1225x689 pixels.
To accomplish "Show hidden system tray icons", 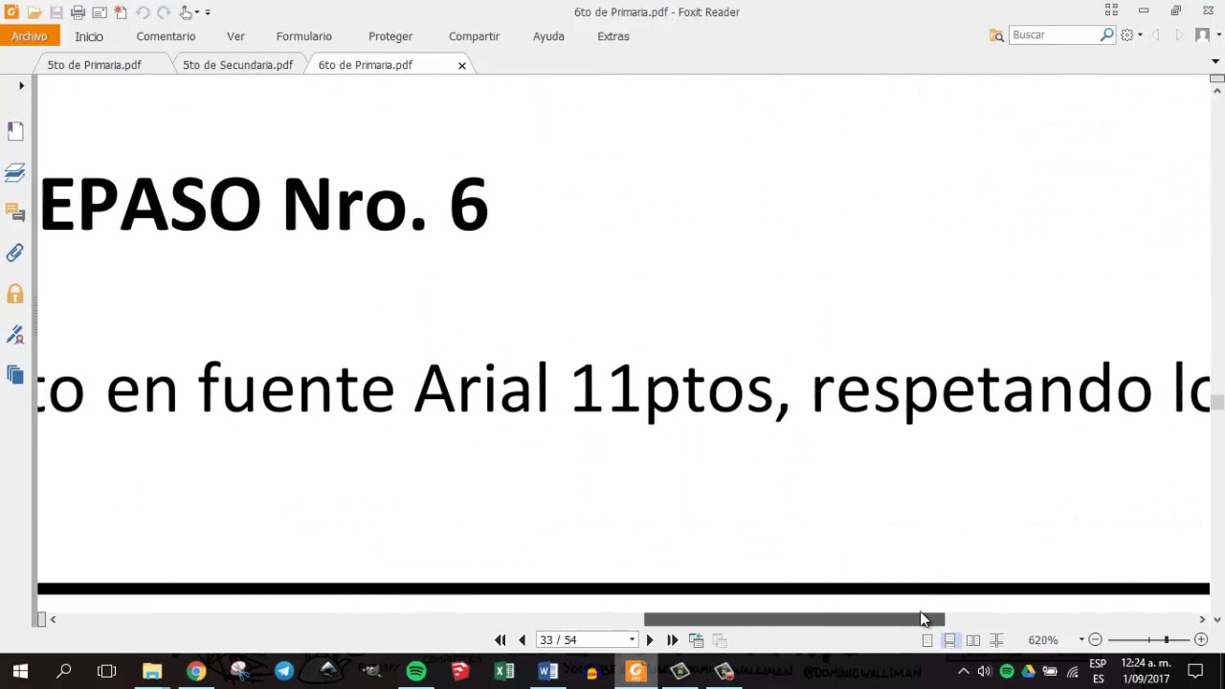I will (964, 672).
